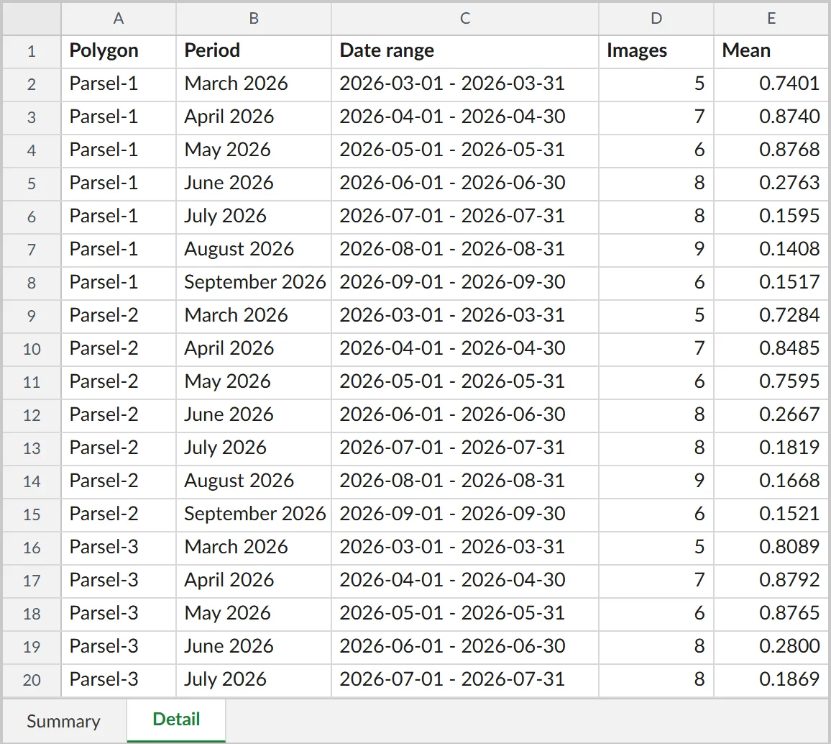Select Mean value 0.7284
This screenshot has height=744, width=831.
[771, 316]
